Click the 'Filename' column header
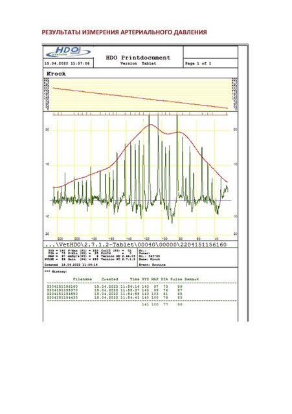Viewport: 292px width, 414px height. [x=82, y=279]
